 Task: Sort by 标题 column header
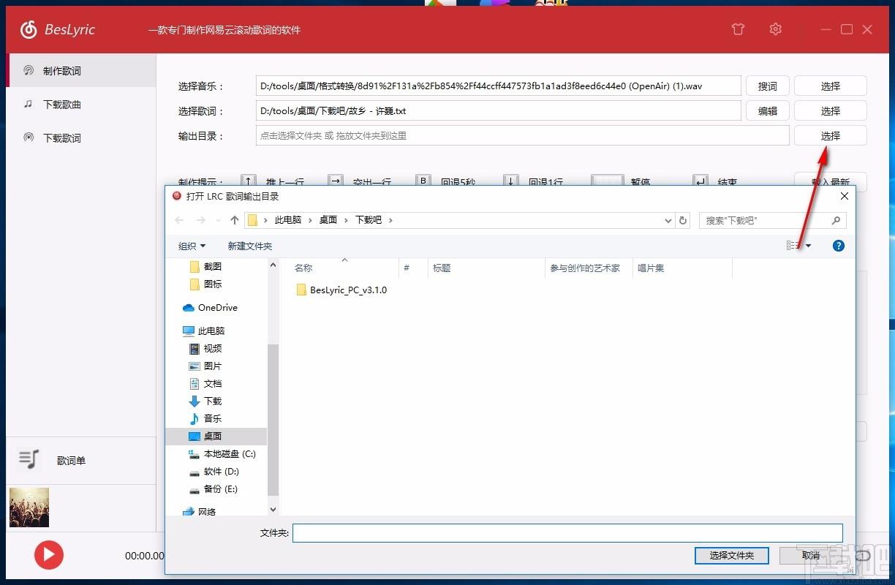click(486, 268)
